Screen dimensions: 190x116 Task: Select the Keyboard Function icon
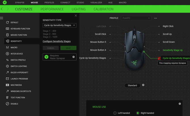(x=7, y=29)
